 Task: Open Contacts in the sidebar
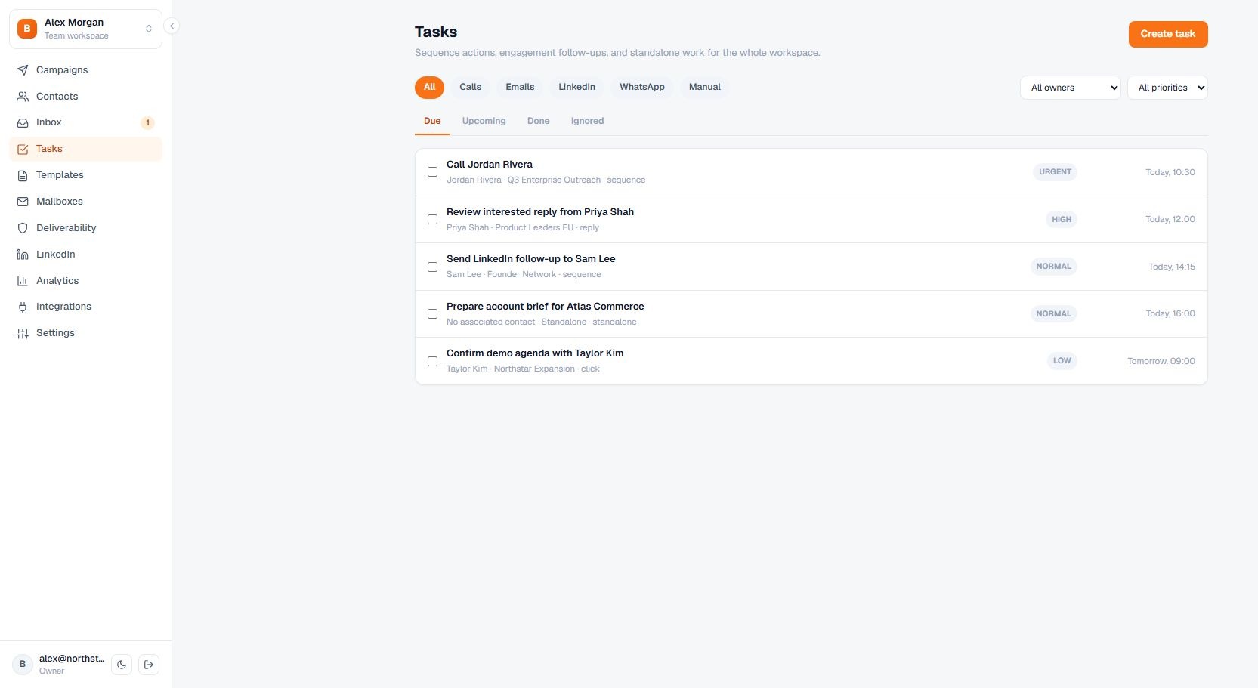[85, 97]
